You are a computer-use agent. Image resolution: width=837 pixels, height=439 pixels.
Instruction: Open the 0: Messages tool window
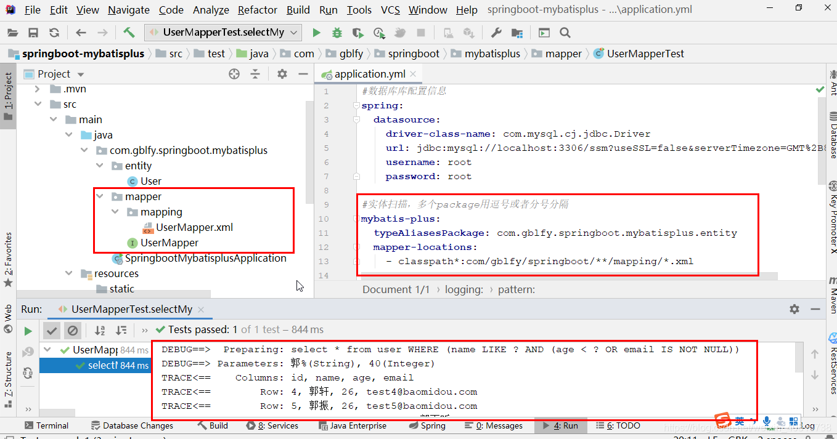[x=494, y=425]
